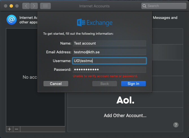Focus the Username field with 'UG\testmo'

click(109, 61)
